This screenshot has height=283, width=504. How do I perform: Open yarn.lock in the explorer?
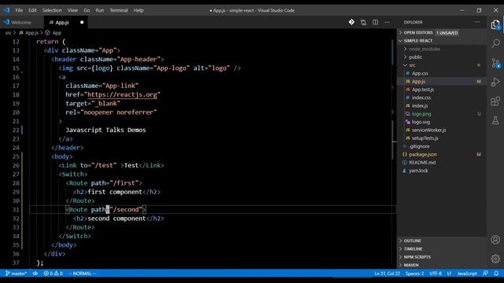(x=418, y=171)
